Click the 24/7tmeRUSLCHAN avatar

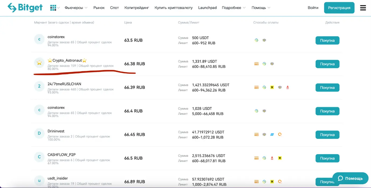39,86
